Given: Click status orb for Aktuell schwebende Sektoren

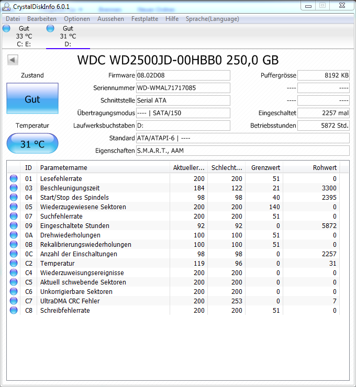Looking at the screenshot, I should click(x=14, y=281).
